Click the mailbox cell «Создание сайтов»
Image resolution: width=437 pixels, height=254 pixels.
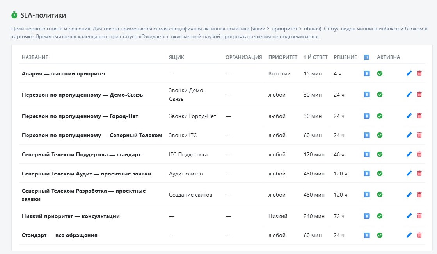click(x=190, y=195)
